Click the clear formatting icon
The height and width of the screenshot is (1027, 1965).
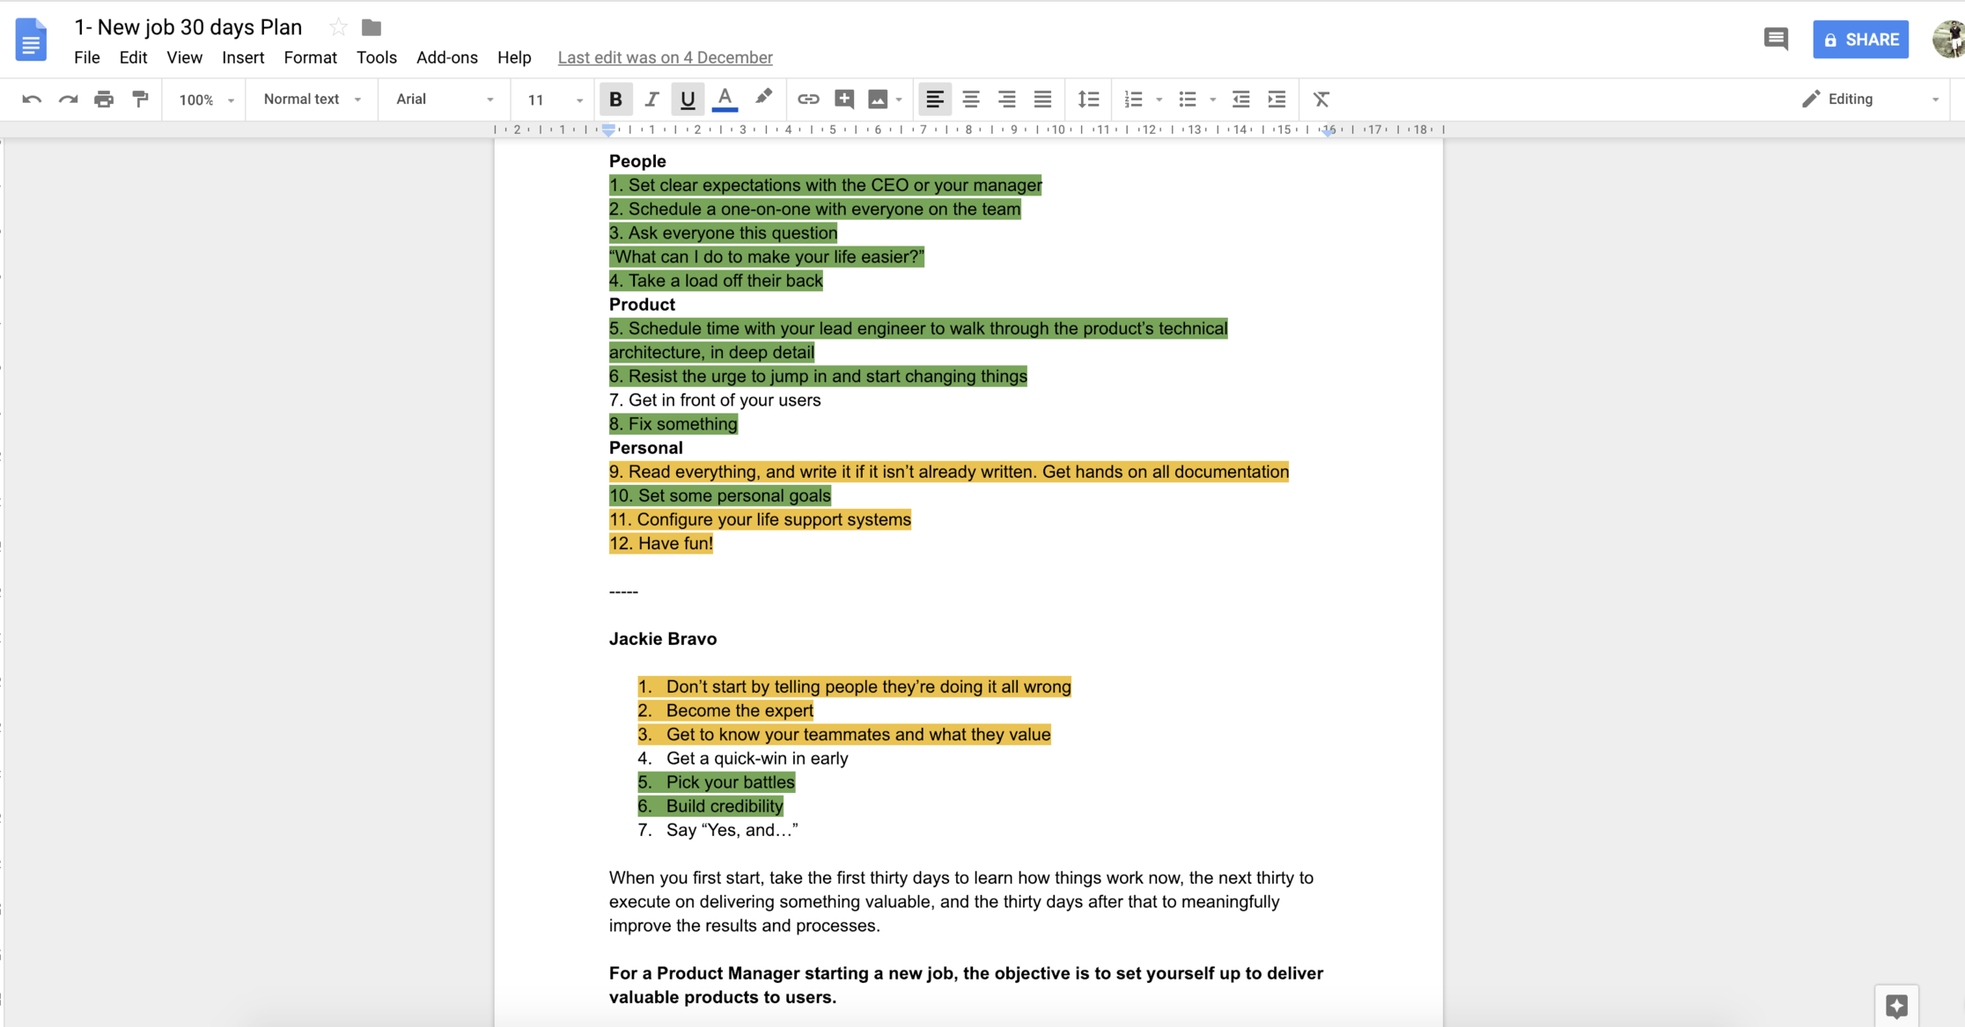click(1321, 99)
